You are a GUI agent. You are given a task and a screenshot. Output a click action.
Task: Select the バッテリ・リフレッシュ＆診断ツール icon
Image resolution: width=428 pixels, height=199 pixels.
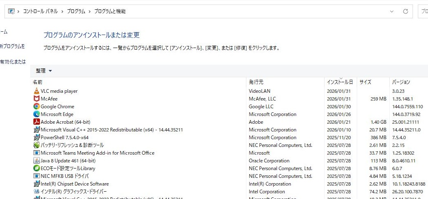point(37,145)
